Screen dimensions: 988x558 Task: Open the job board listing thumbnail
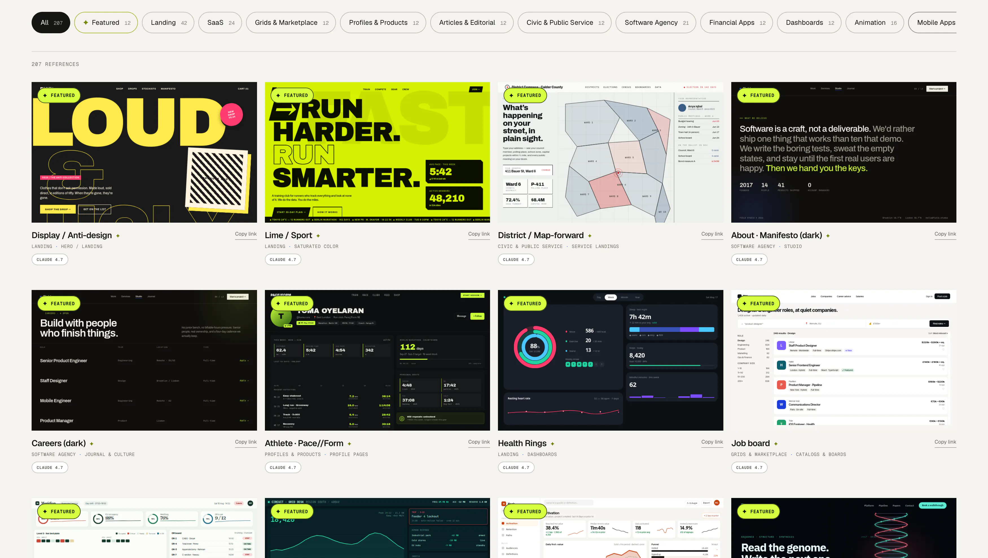pyautogui.click(x=844, y=360)
